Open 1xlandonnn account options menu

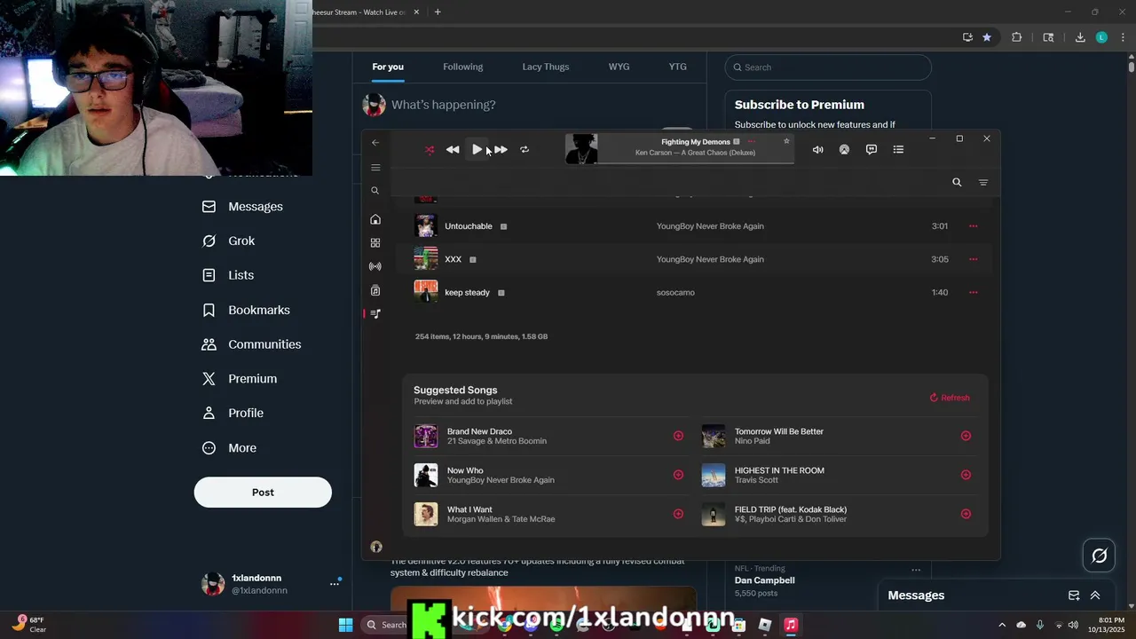point(335,584)
